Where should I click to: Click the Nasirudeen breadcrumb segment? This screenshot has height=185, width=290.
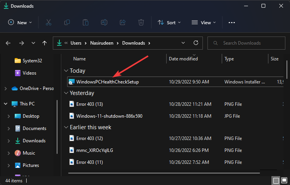pyautogui.click(x=102, y=43)
